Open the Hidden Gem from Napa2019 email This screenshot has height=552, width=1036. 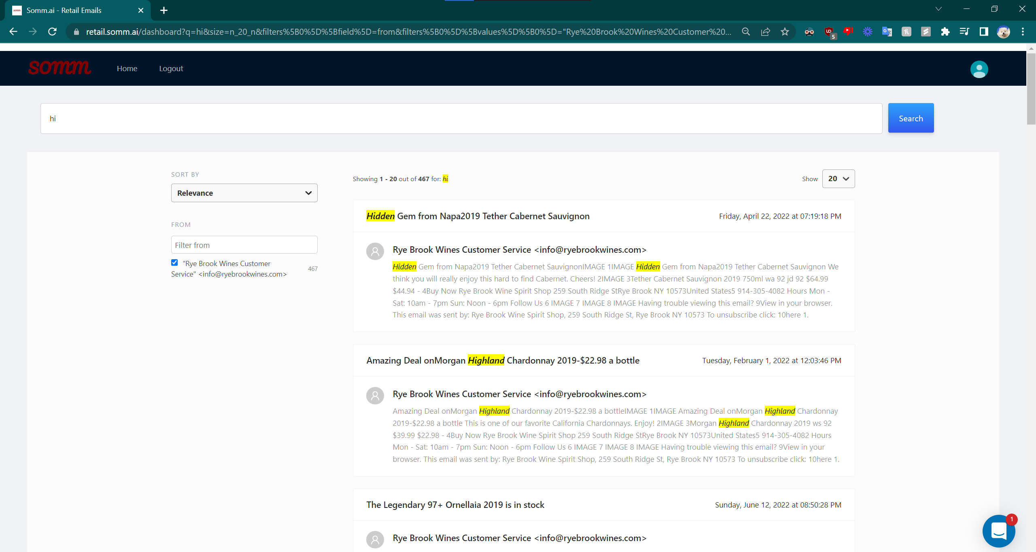click(x=478, y=216)
